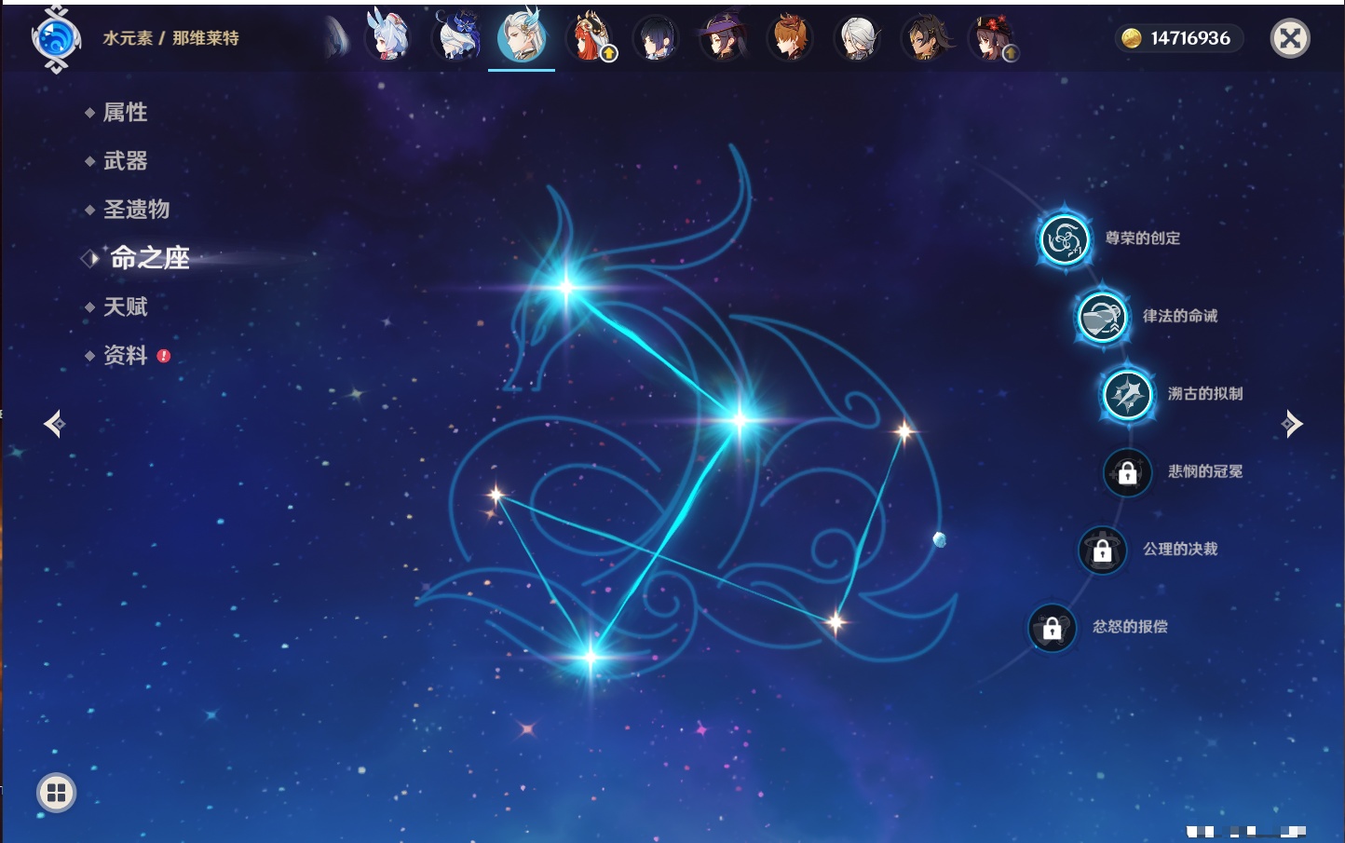Click the bright star at dragon's head
This screenshot has width=1345, height=843.
pyautogui.click(x=566, y=287)
